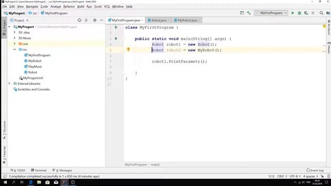Viewport: 331px width, 186px height.
Task: Open Project panel settings gear
Action: tap(95, 20)
